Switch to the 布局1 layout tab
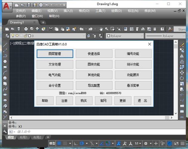Image resolution: width=188 pixels, height=149 pixels. [x=24, y=137]
